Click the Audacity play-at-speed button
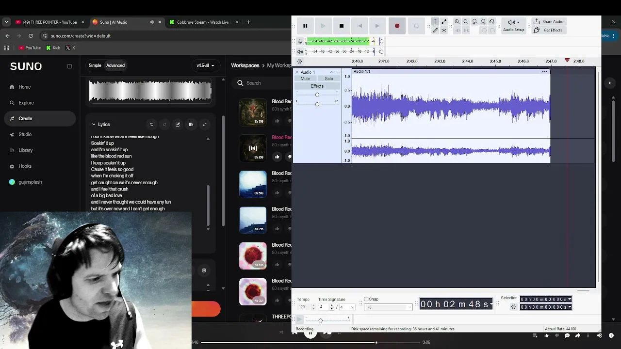This screenshot has height=349, width=621. (300, 319)
